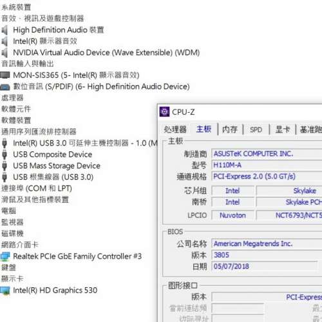Select the 主板 tab in CPU-Z

coord(204,129)
